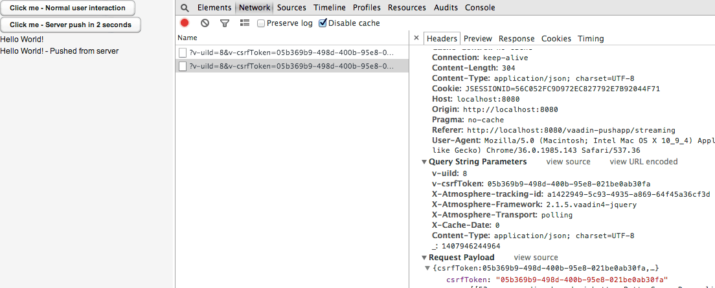Close the request details pane
This screenshot has width=715, height=288.
point(416,38)
